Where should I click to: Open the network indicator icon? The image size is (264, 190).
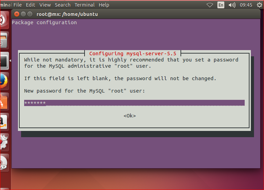(x=210, y=5)
